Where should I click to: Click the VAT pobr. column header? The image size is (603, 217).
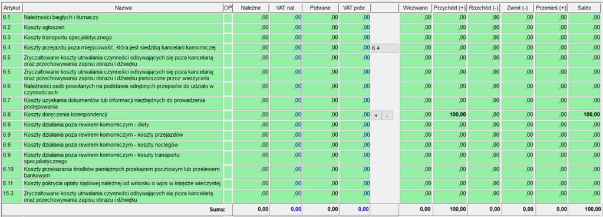point(355,8)
